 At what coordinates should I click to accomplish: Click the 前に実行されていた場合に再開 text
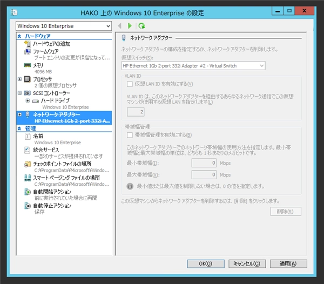pos(66,198)
